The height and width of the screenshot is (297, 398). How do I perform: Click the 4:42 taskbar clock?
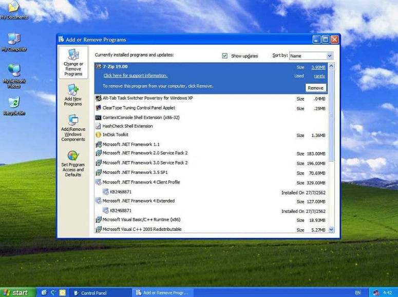click(387, 293)
